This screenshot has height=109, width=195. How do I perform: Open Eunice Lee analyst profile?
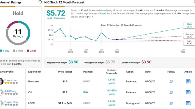10,80
